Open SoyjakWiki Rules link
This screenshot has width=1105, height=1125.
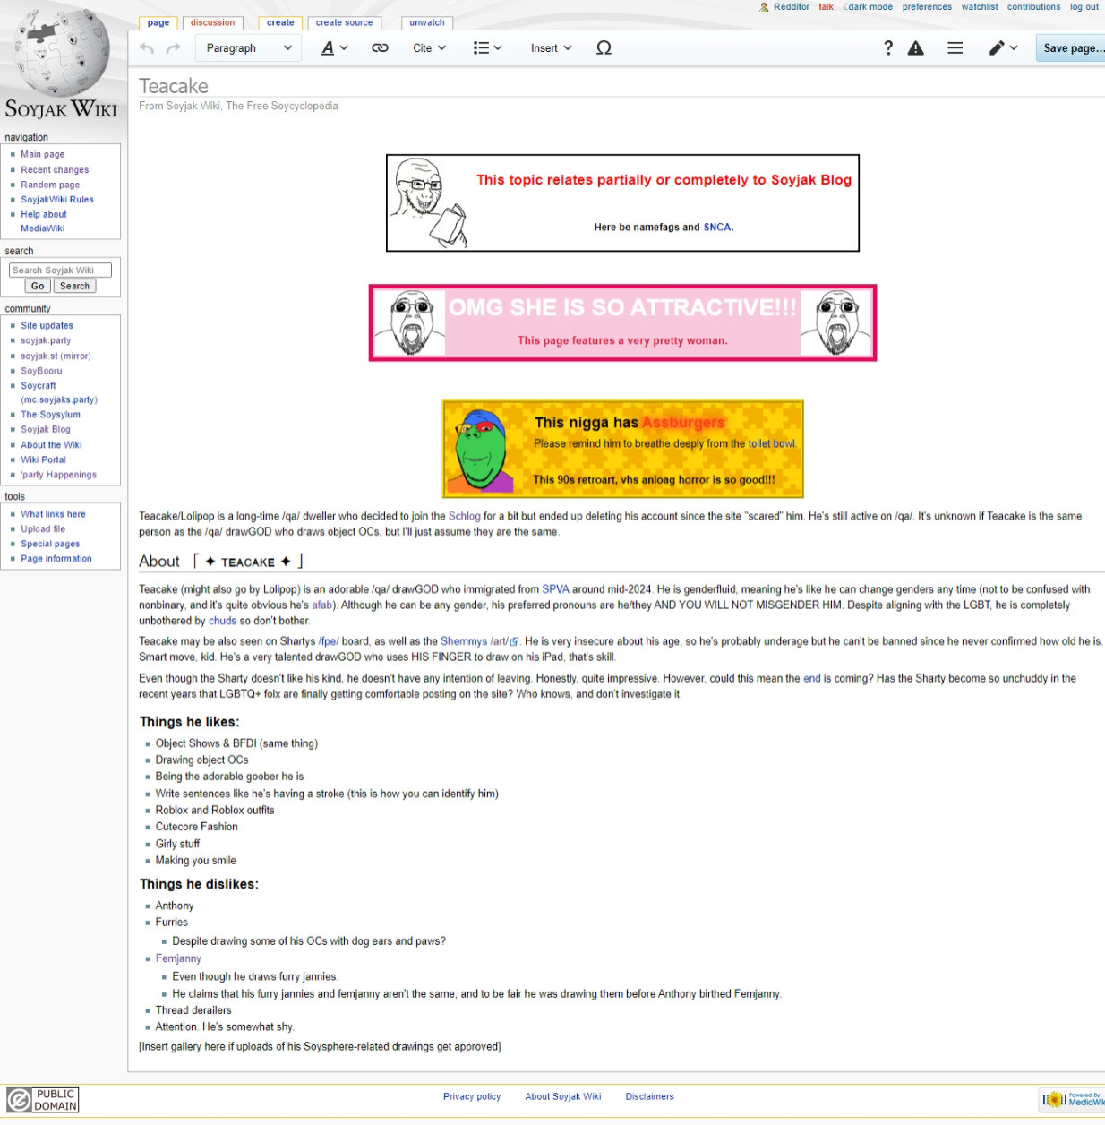click(57, 200)
